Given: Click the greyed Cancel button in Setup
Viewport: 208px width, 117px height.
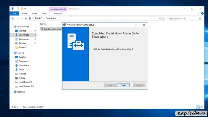Looking at the screenshot, I should pos(139,85).
